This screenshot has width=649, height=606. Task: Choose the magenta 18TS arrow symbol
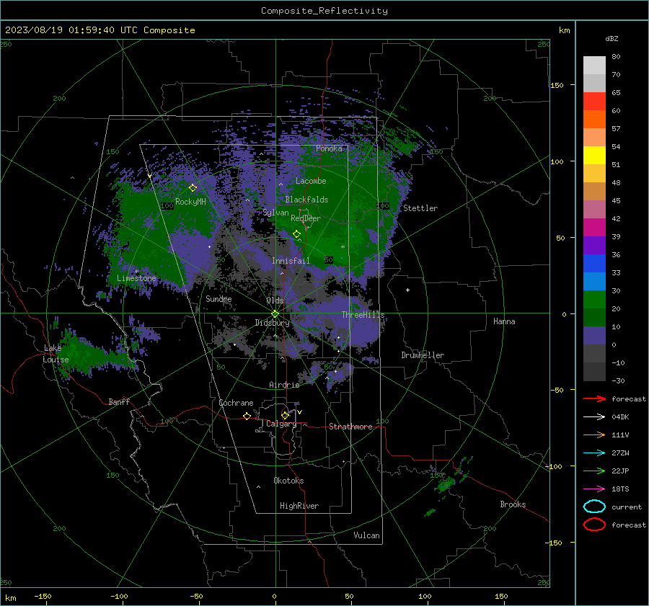click(594, 489)
